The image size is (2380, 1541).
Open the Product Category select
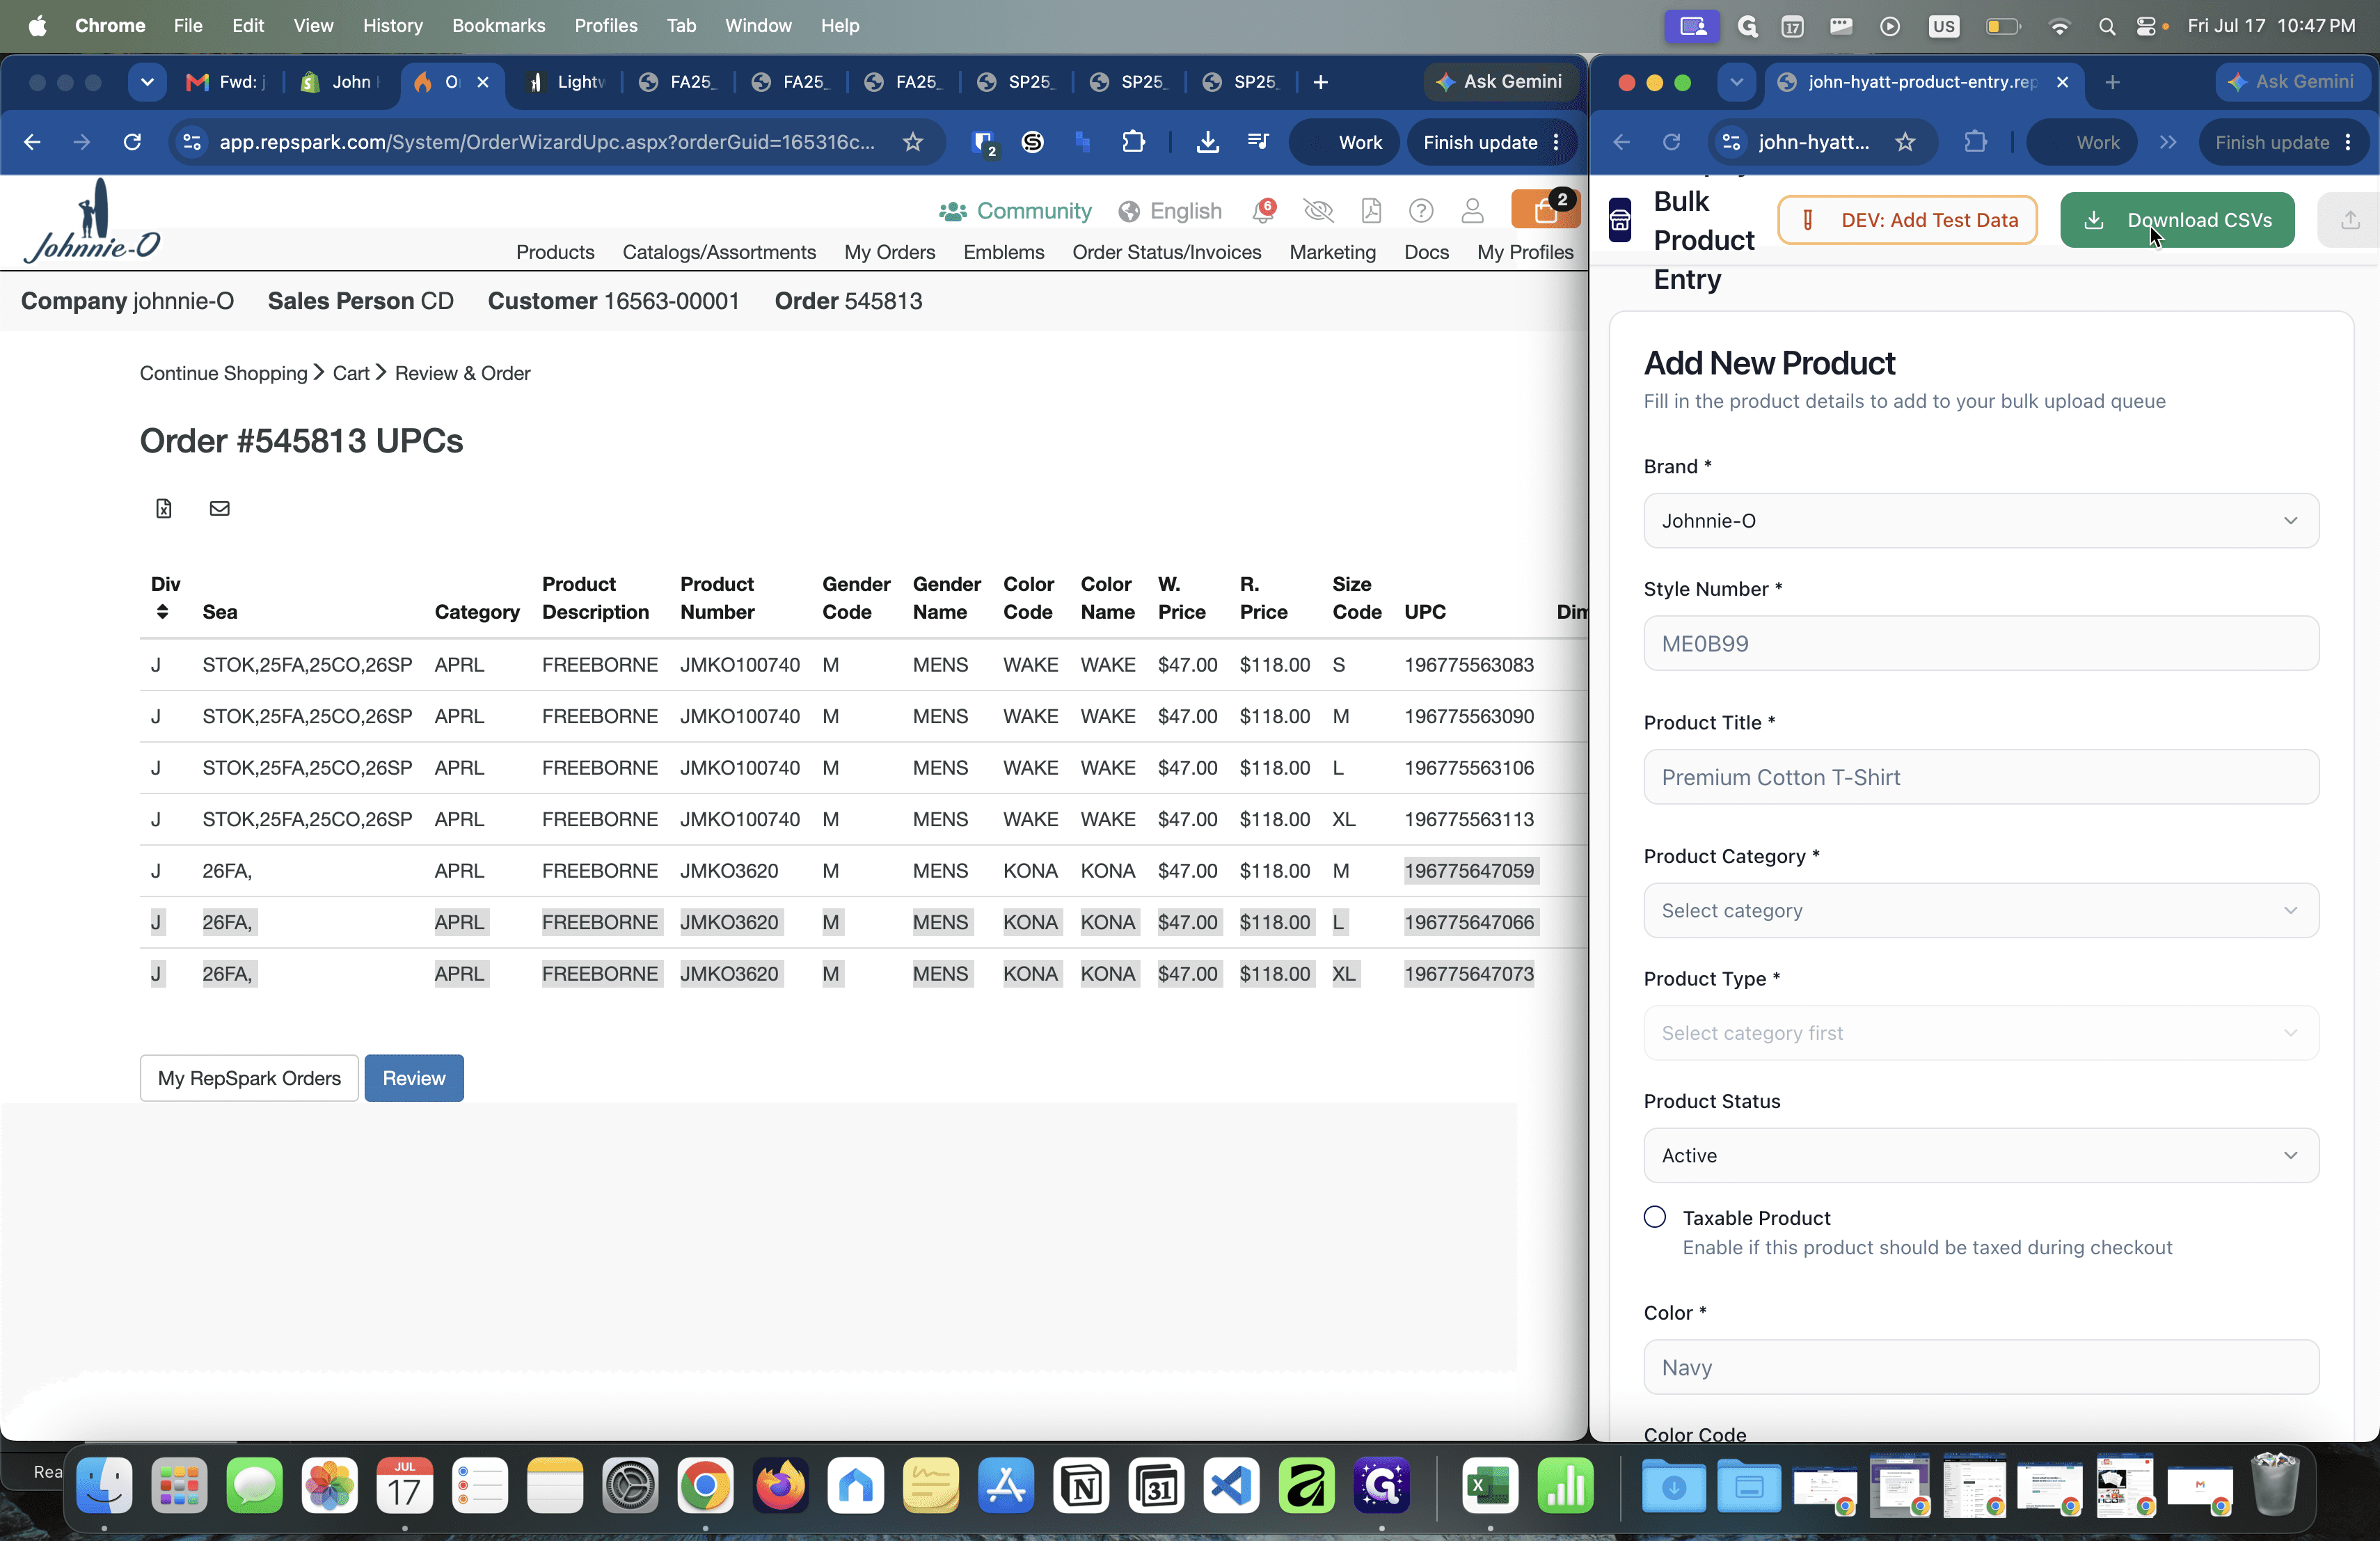pyautogui.click(x=1981, y=910)
